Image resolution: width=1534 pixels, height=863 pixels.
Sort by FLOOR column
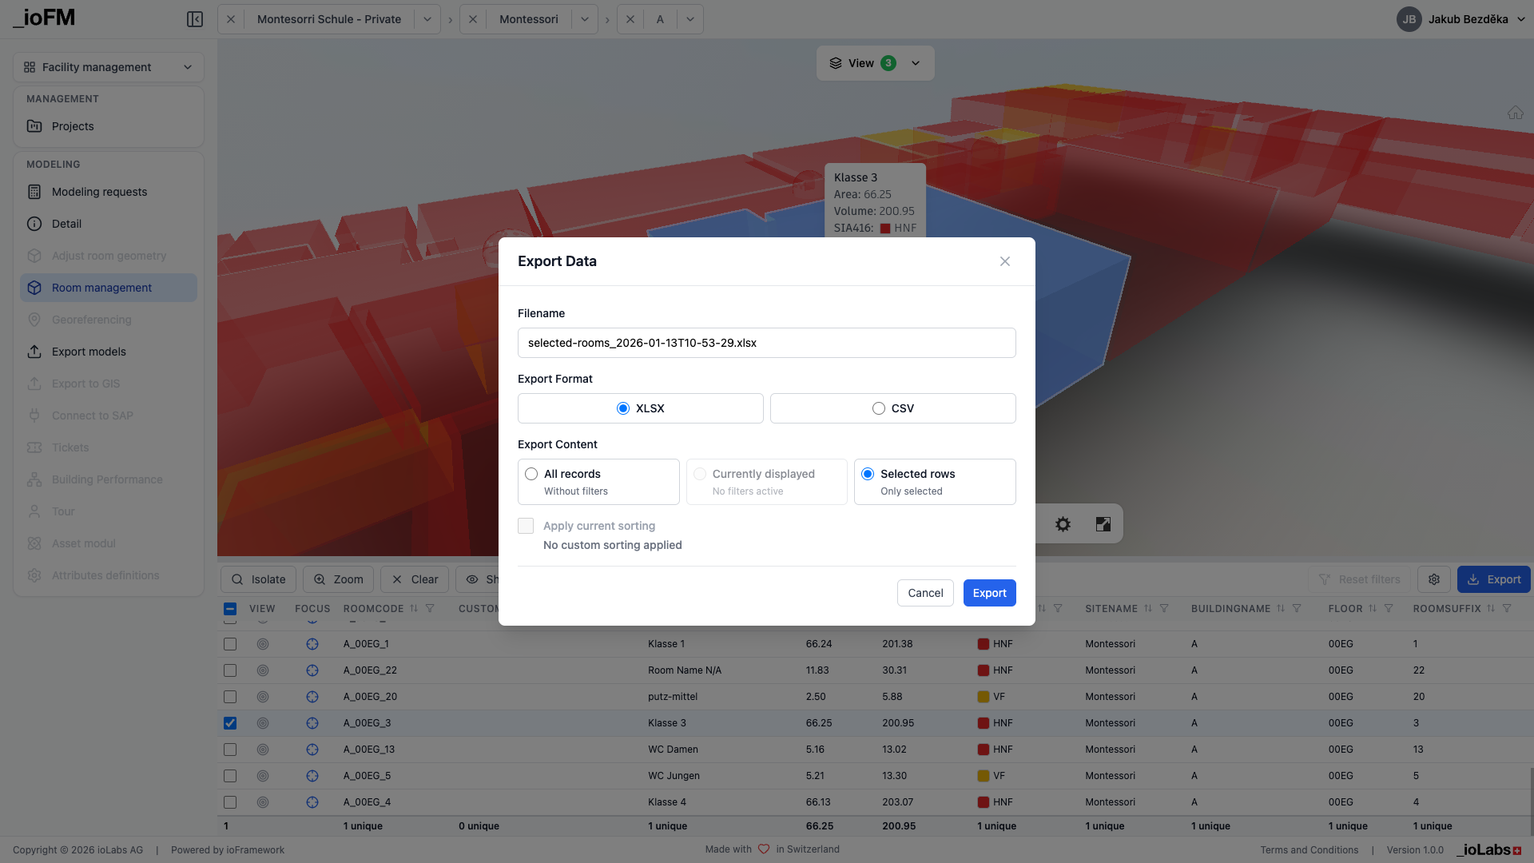click(x=1373, y=609)
